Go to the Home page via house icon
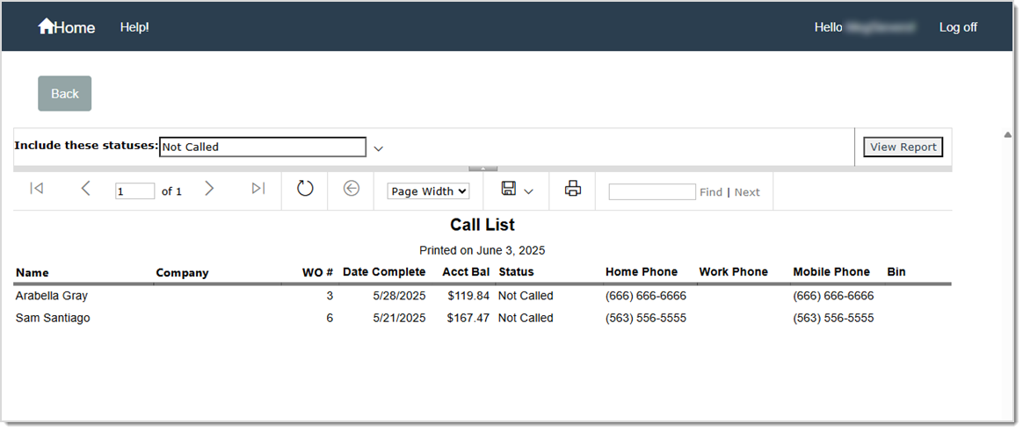The height and width of the screenshot is (431, 1023). pos(47,26)
